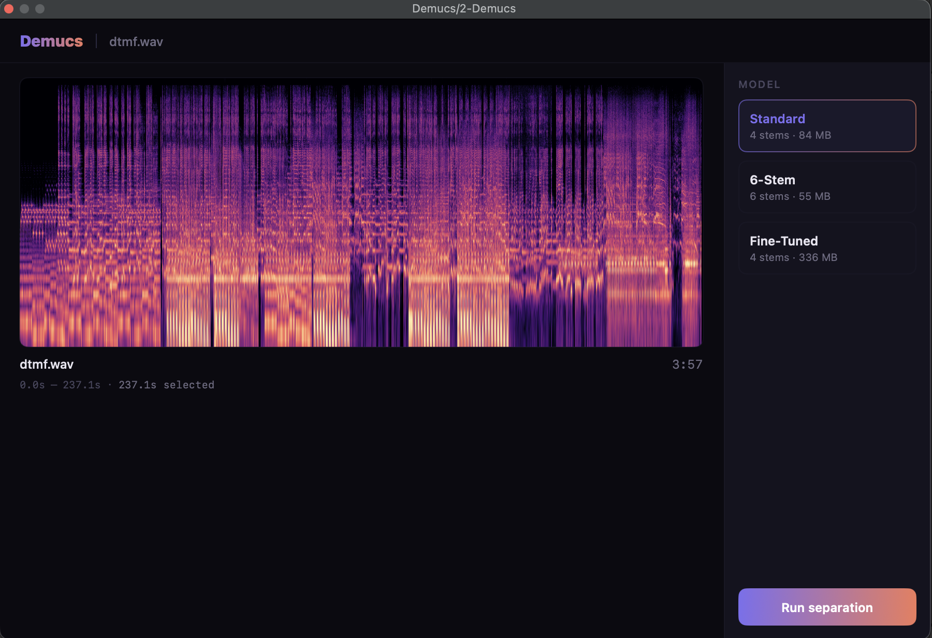This screenshot has height=638, width=932.
Task: Select the Standard 4 stems model
Action: click(827, 126)
